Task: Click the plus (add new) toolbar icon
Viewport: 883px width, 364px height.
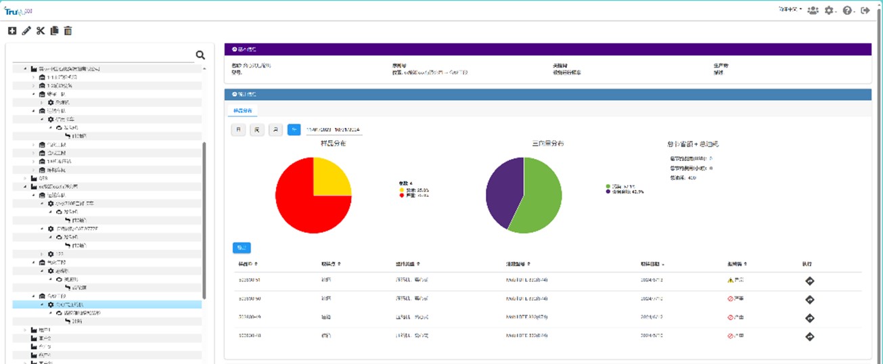Action: pos(12,31)
